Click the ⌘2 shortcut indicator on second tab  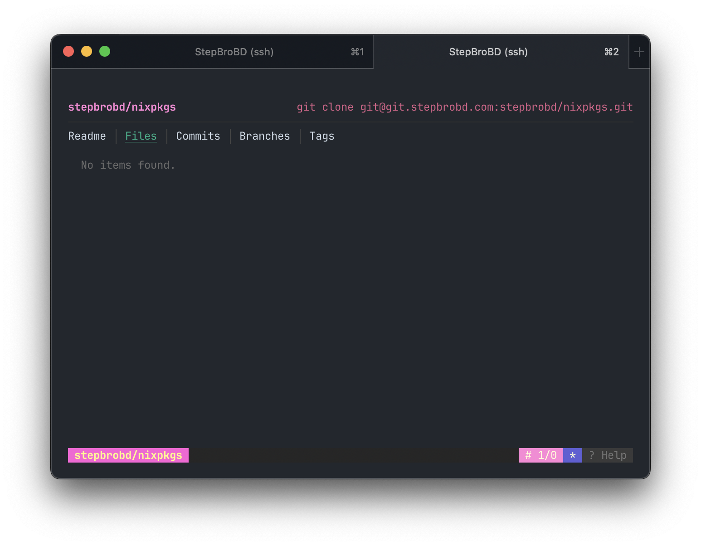pyautogui.click(x=611, y=52)
